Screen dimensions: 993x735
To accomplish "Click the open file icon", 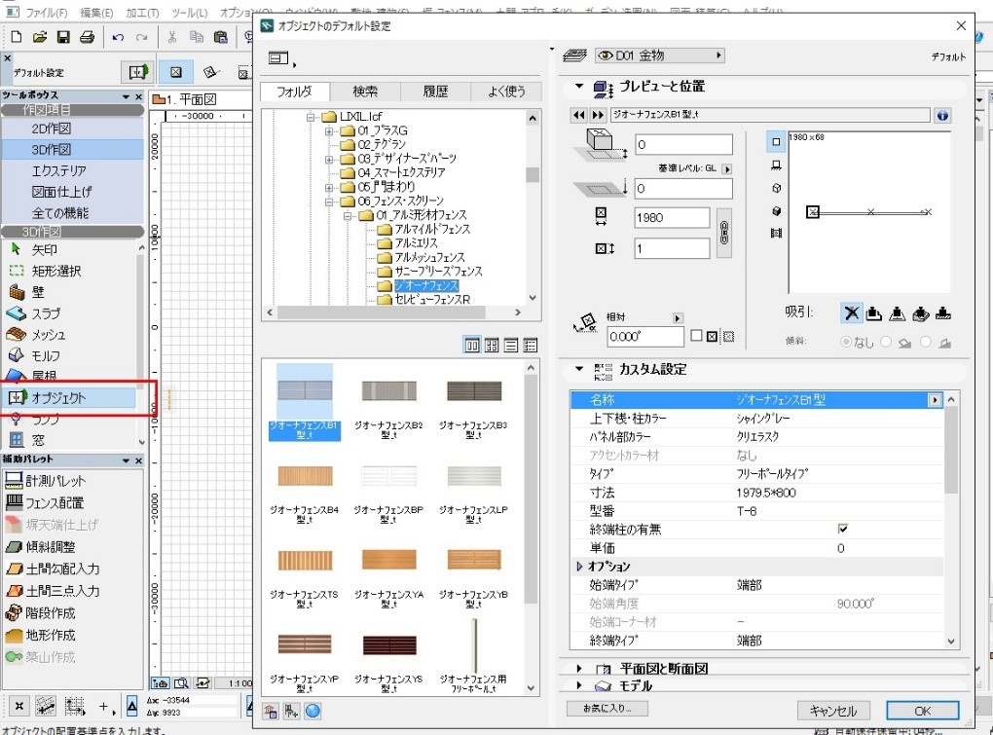I will coord(39,37).
